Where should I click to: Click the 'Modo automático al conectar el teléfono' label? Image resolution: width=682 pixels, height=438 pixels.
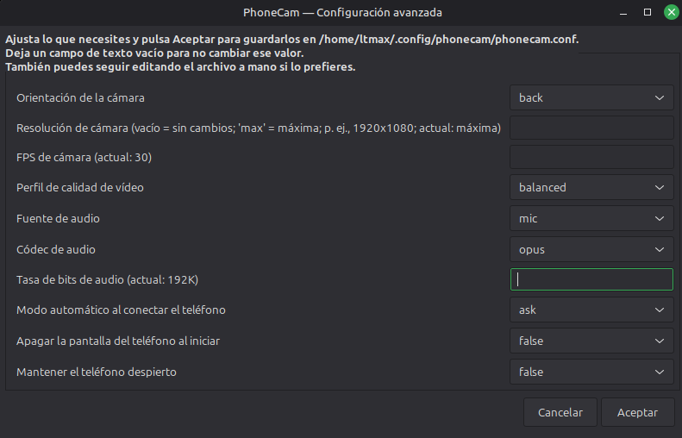click(x=121, y=310)
